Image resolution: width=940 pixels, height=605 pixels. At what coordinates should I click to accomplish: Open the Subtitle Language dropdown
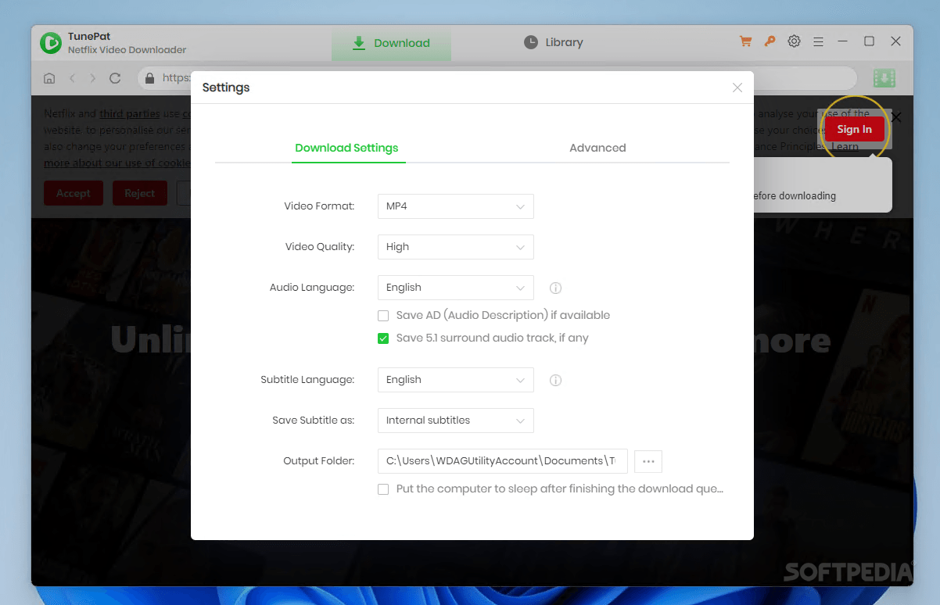pos(456,380)
